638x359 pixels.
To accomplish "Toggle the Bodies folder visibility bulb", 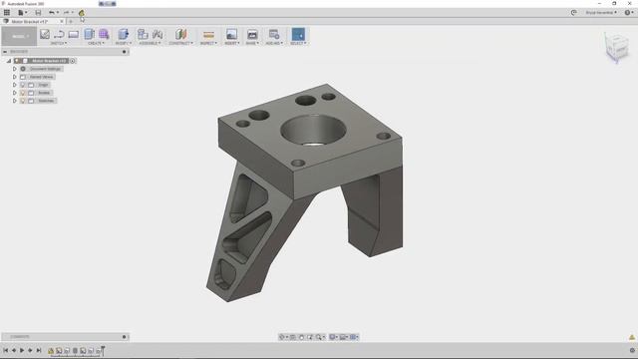I will tap(23, 93).
